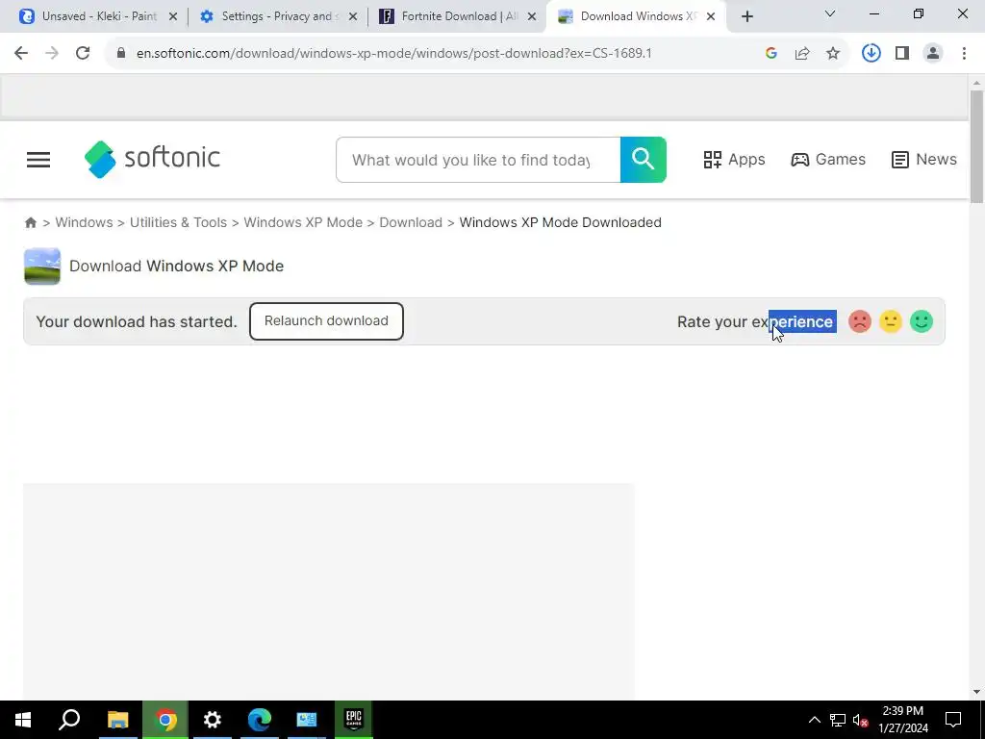This screenshot has width=985, height=739.
Task: Rate experience with yellow neutral face
Action: [891, 321]
